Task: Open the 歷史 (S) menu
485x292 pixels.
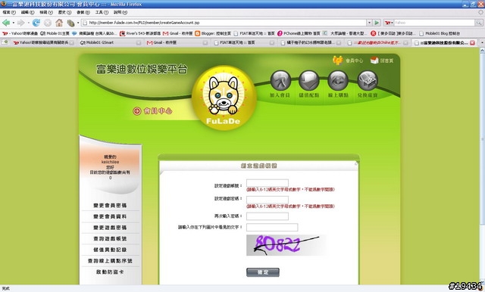Action: click(x=64, y=12)
